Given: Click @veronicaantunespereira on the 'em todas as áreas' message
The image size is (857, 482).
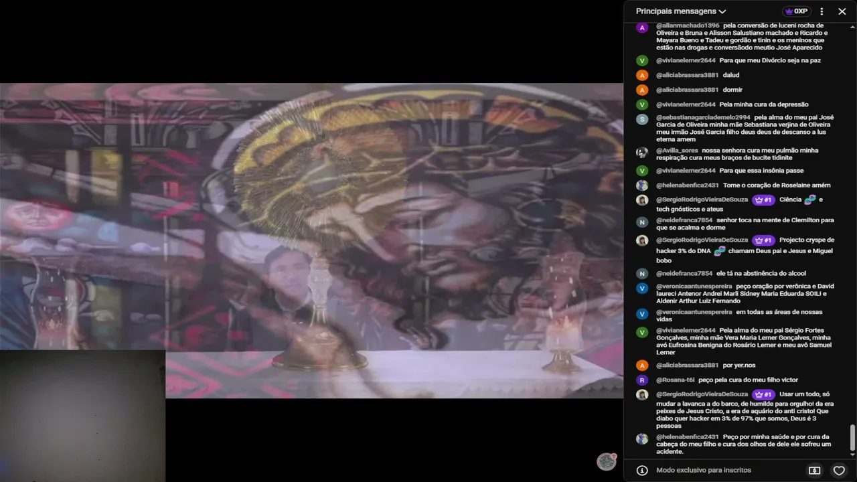Looking at the screenshot, I should click(x=694, y=312).
